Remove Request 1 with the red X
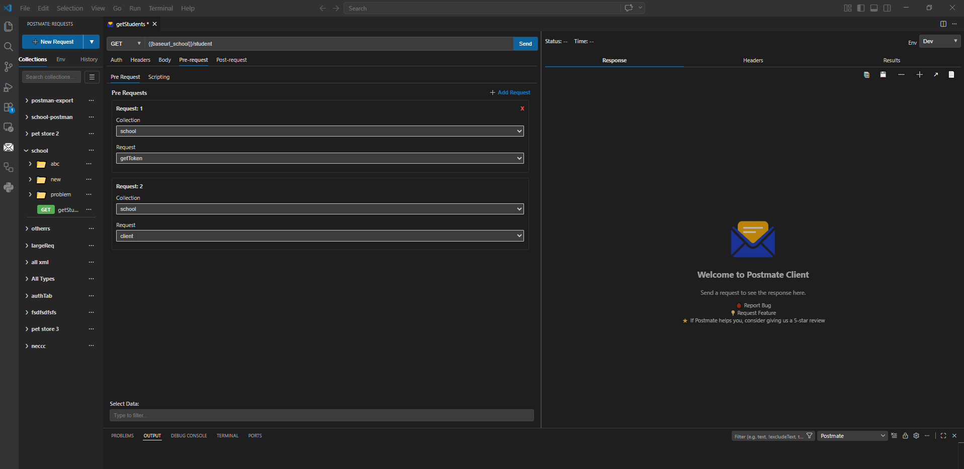The width and height of the screenshot is (964, 469). pyautogui.click(x=521, y=108)
